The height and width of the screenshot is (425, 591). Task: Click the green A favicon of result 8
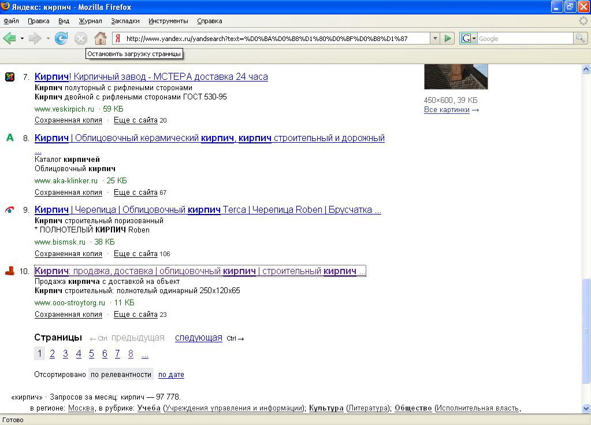click(10, 138)
